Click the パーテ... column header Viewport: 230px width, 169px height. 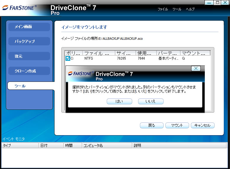169,53
